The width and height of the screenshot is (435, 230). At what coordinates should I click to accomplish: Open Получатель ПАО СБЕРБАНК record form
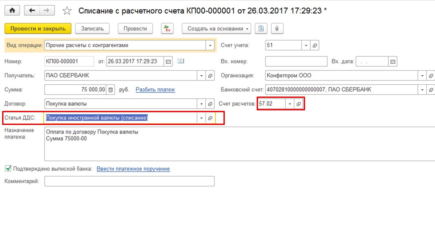(x=210, y=76)
